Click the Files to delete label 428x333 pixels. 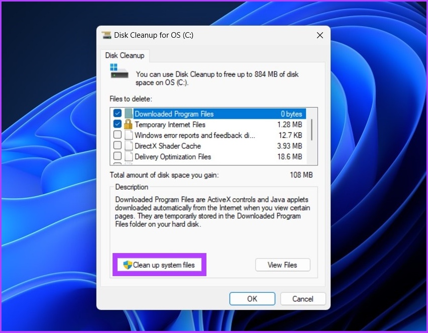tap(131, 99)
